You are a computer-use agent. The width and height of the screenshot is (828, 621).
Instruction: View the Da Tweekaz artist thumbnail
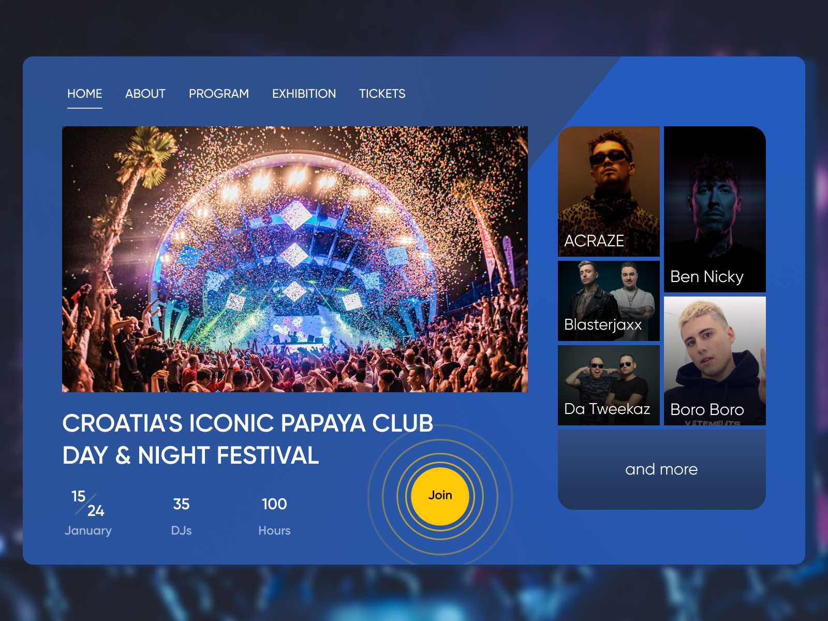tap(609, 385)
